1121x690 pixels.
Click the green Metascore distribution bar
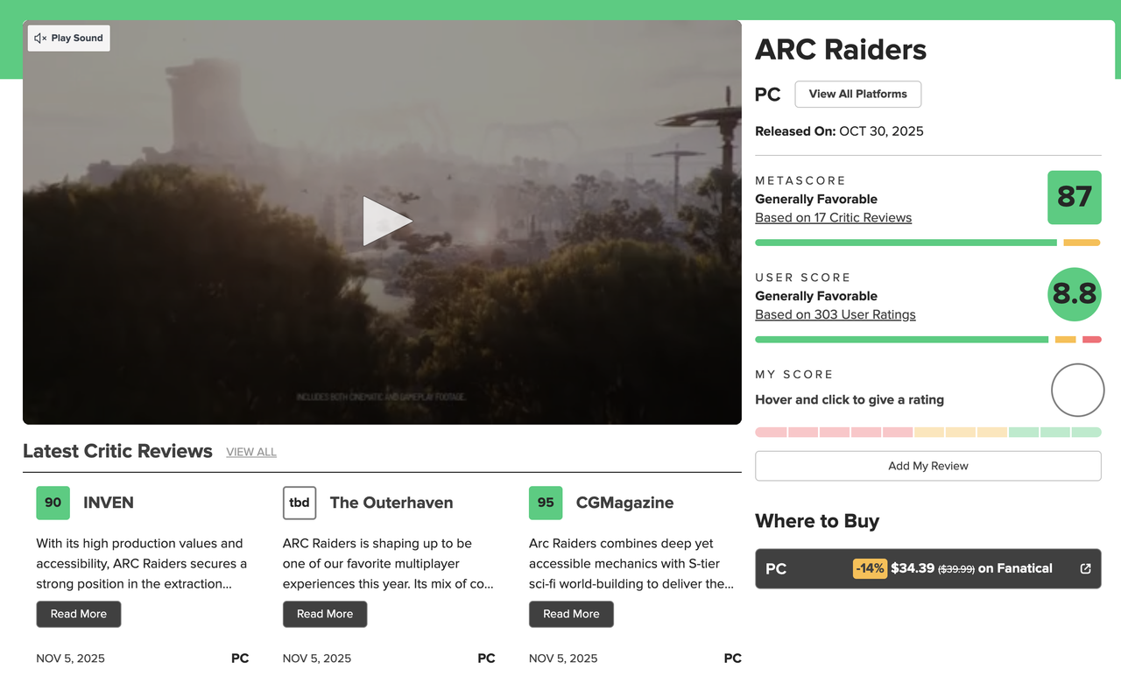coord(906,243)
